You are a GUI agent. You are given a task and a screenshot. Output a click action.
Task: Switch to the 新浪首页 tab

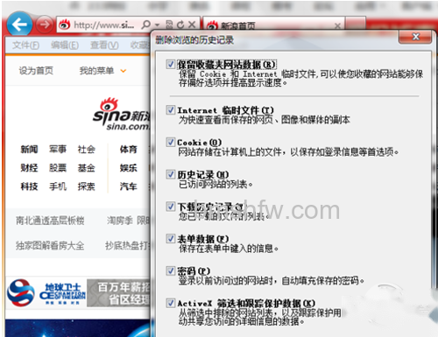[x=274, y=25]
